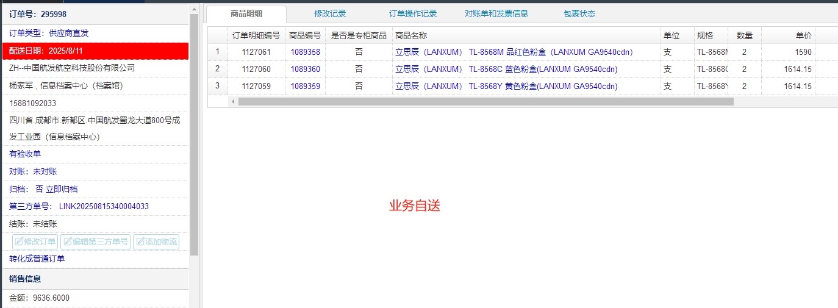Click the 有验收单 link
This screenshot has height=308, width=838.
coord(25,154)
